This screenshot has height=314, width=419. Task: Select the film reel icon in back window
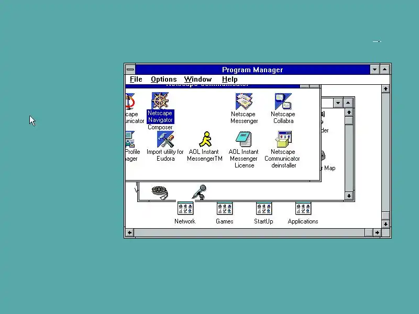[x=160, y=193]
